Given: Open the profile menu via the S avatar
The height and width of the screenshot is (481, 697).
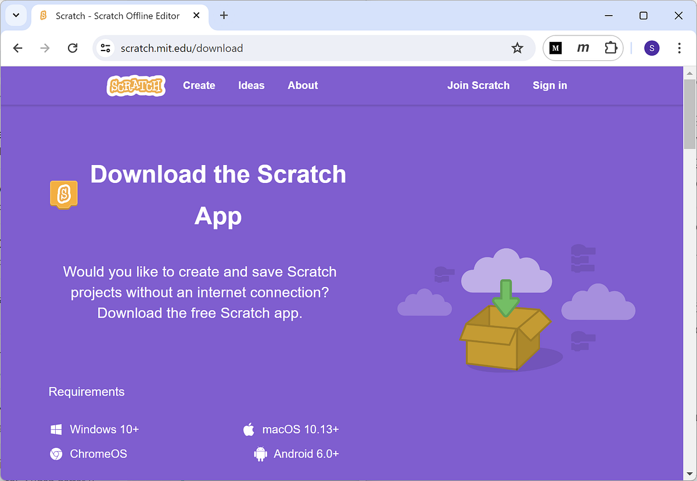Looking at the screenshot, I should click(652, 48).
